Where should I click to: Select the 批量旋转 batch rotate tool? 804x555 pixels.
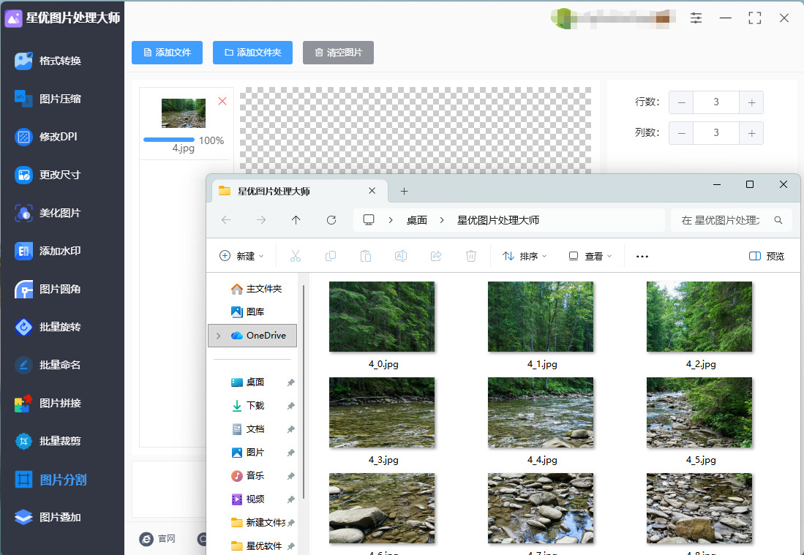(x=59, y=327)
